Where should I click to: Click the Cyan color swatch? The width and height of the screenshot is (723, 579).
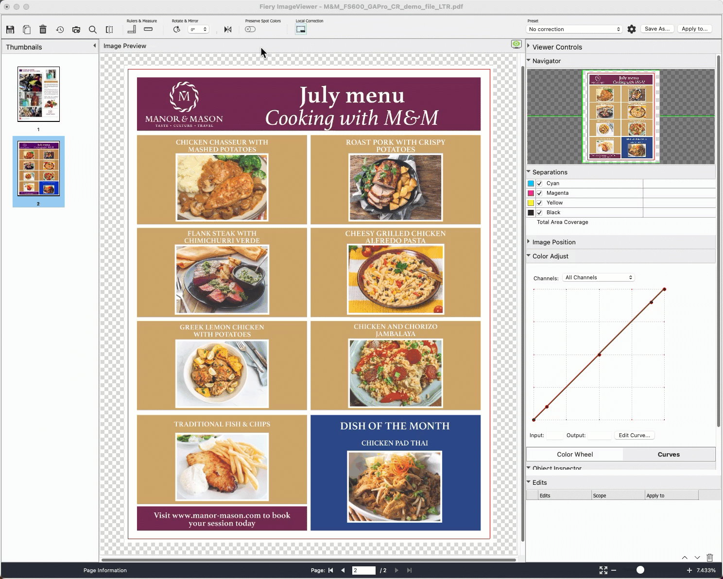point(531,184)
